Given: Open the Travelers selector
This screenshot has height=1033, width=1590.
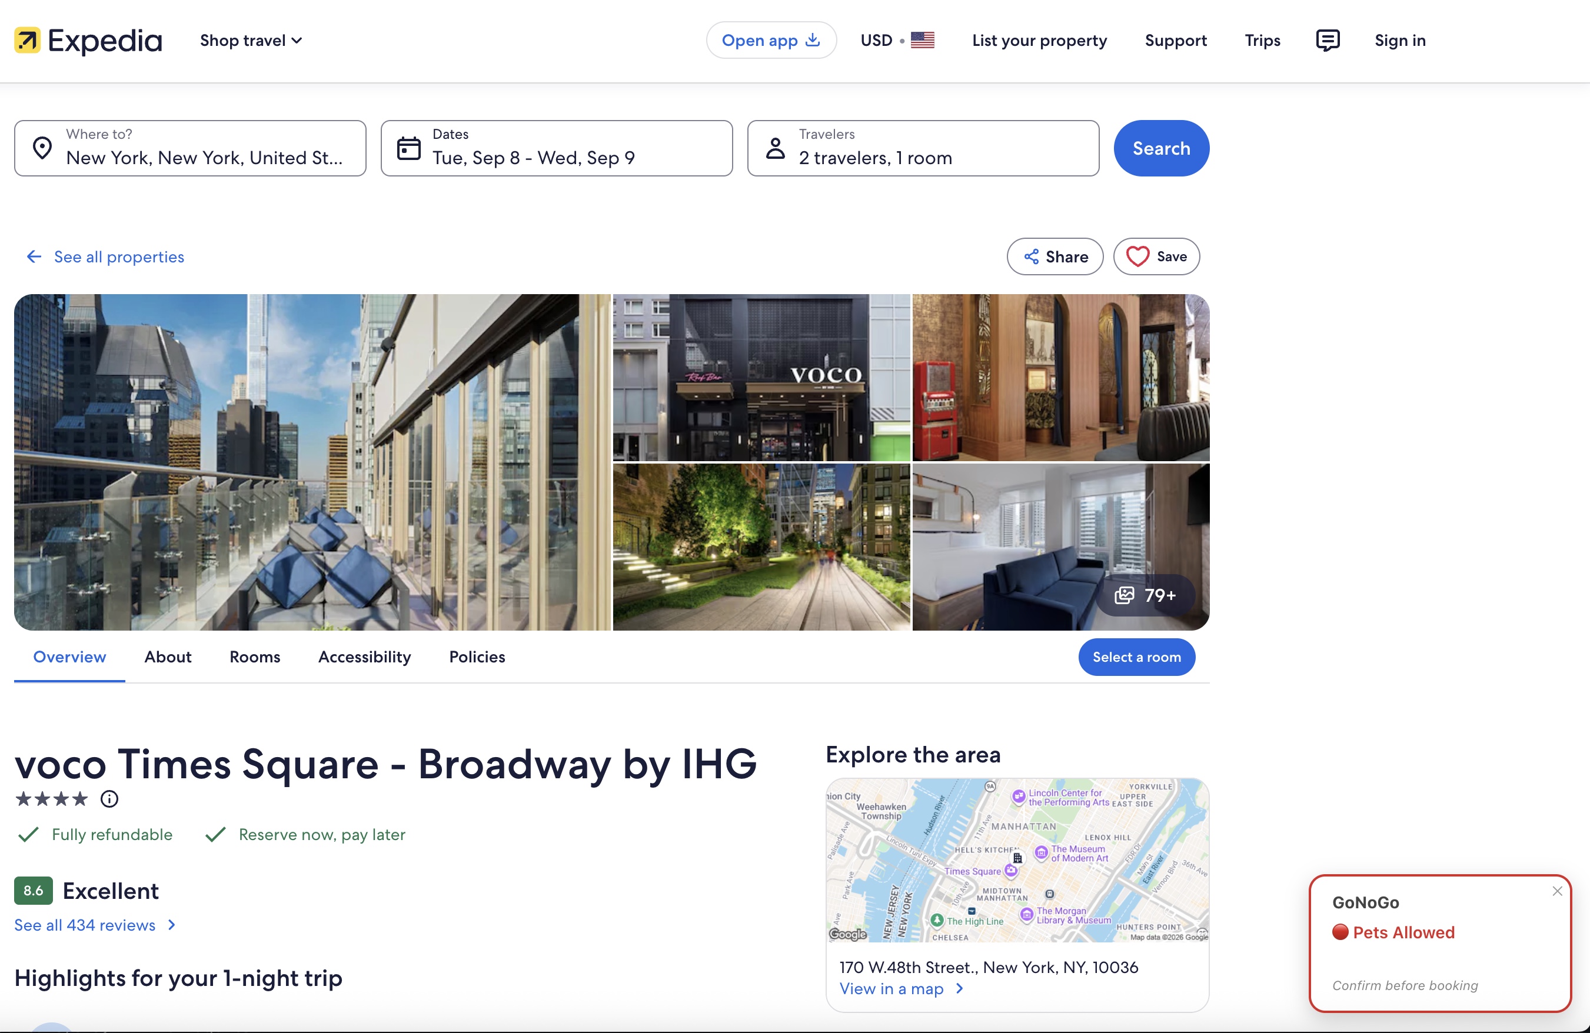Looking at the screenshot, I should [x=923, y=148].
